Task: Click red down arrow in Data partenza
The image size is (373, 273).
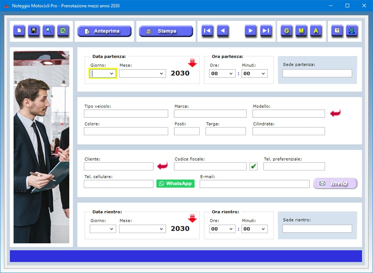Action: tap(192, 63)
